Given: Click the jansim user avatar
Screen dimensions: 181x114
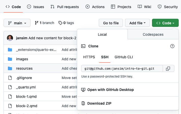Looking at the screenshot, I should (10, 38).
